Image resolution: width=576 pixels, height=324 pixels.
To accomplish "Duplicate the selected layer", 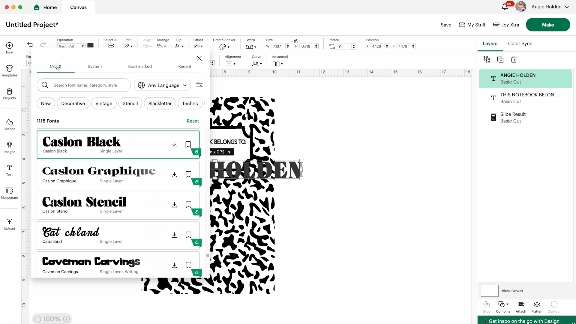I will pyautogui.click(x=500, y=59).
